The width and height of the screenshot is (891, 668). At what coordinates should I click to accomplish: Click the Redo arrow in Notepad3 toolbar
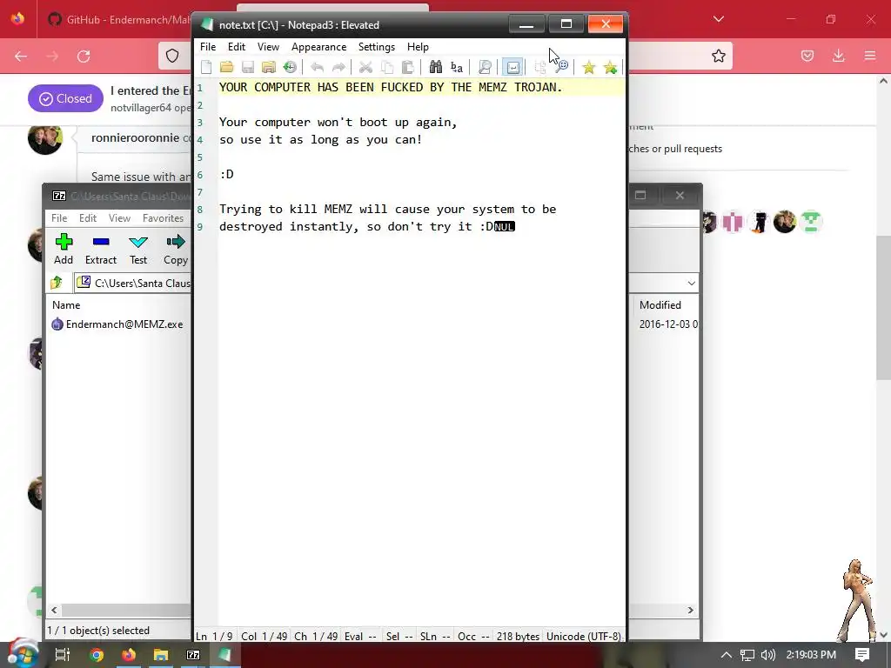point(338,68)
